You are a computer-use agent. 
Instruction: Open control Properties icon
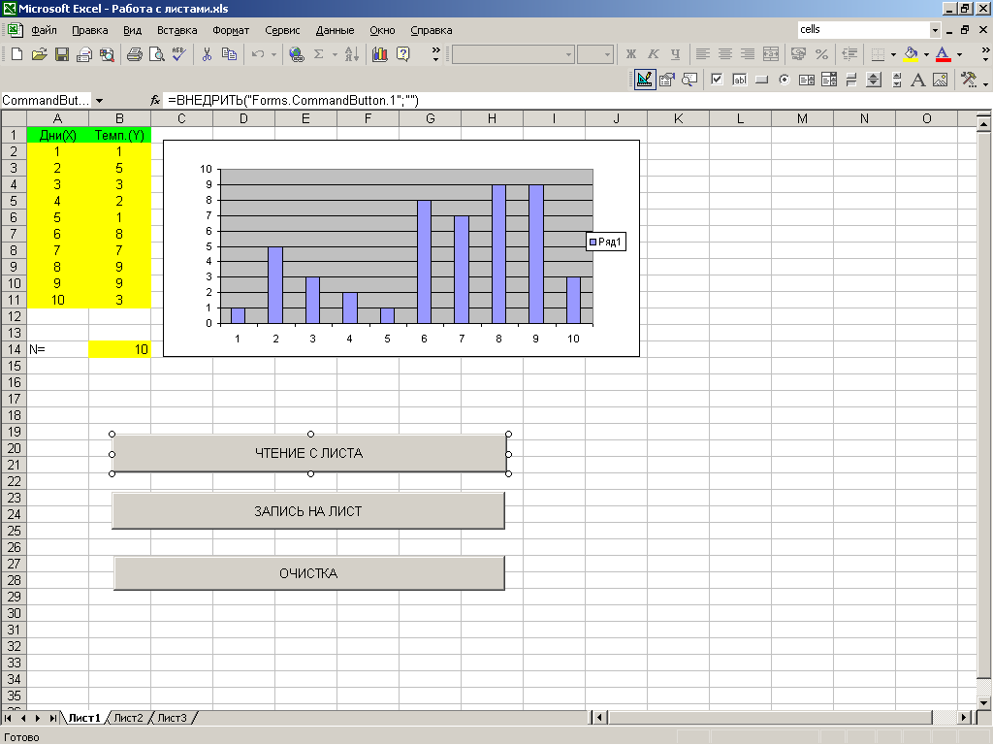click(x=667, y=80)
